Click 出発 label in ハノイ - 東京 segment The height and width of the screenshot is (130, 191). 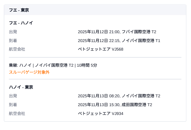click(x=13, y=96)
